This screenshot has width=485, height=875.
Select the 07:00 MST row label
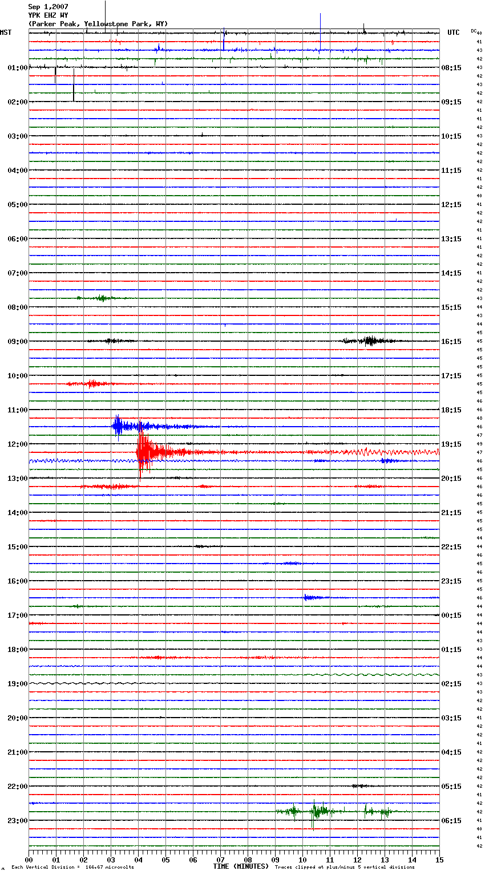(x=18, y=273)
